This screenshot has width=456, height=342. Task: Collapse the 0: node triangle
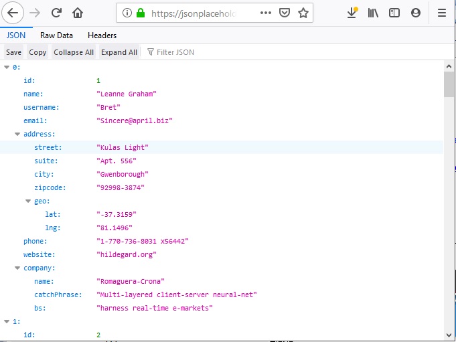(x=7, y=68)
